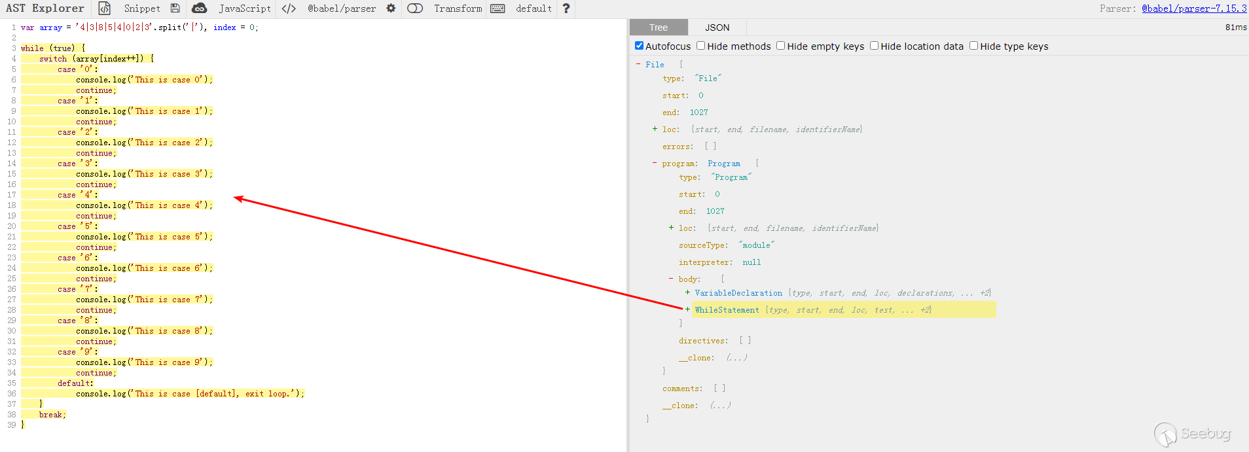1249x452 pixels.
Task: Click the save floppy disk icon
Action: [x=175, y=9]
